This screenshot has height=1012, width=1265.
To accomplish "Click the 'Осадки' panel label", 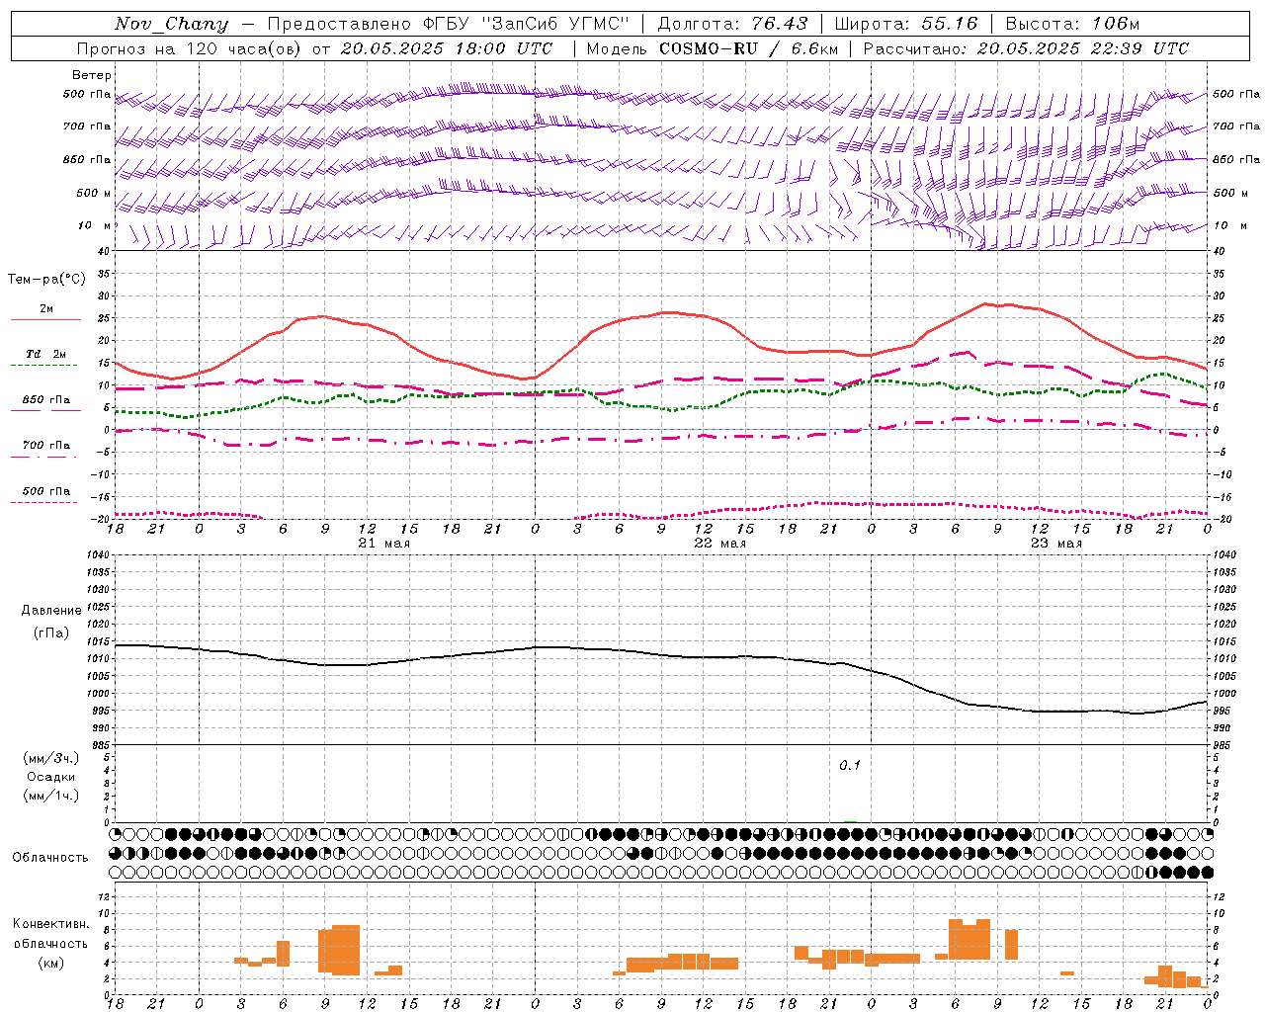I will point(51,777).
